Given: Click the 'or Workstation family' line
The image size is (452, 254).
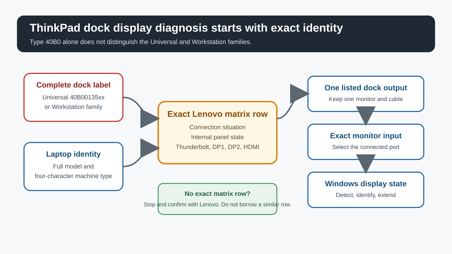Looking at the screenshot, I should (73, 107).
